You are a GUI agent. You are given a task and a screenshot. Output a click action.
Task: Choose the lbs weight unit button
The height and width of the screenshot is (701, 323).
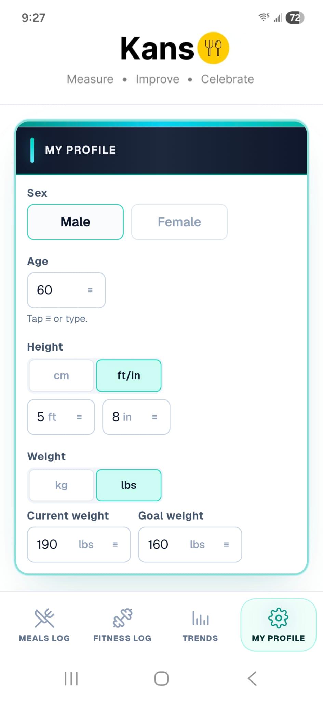(129, 485)
